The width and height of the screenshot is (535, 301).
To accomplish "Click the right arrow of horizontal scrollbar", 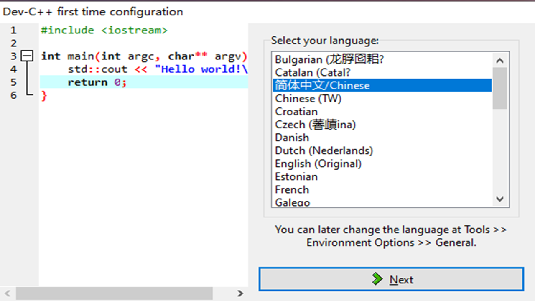I will [x=239, y=294].
